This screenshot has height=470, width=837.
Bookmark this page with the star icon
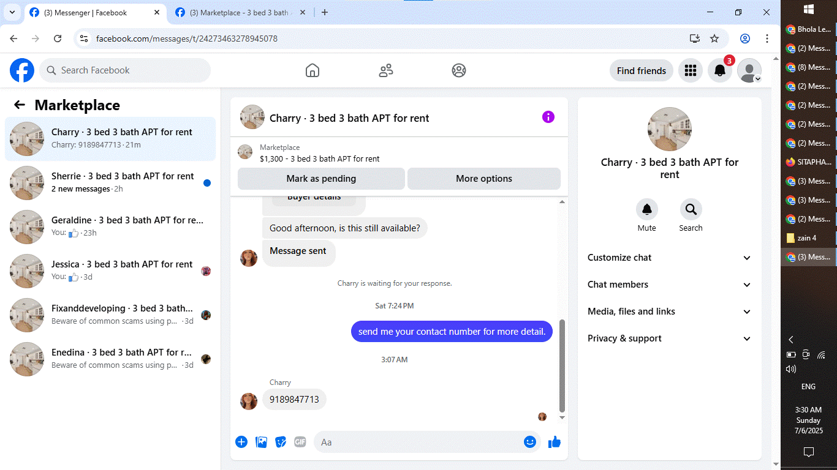[x=714, y=39]
